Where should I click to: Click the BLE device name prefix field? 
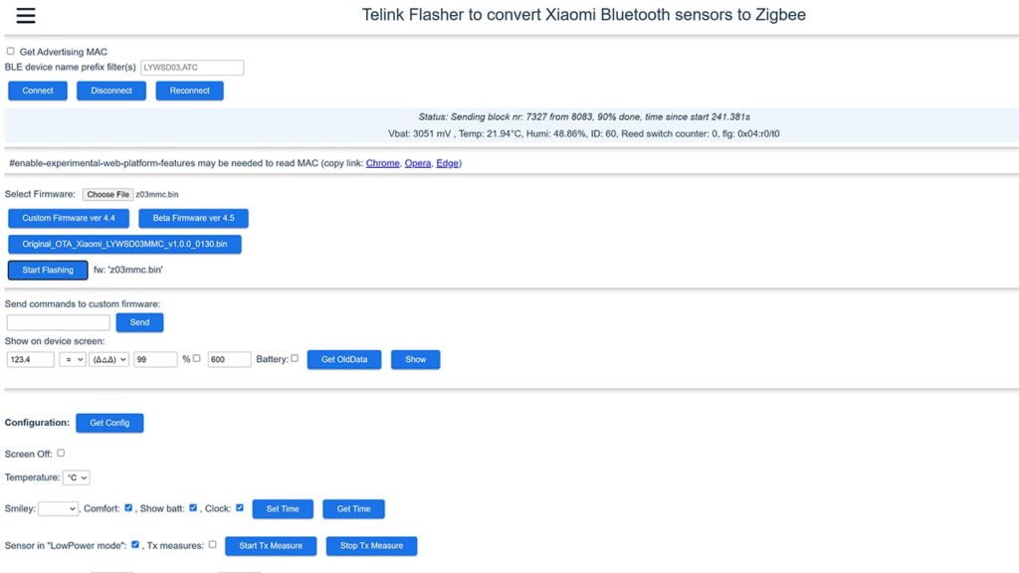(191, 68)
